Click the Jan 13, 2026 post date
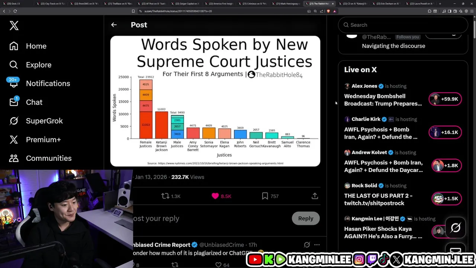This screenshot has width=476, height=268. click(x=151, y=177)
